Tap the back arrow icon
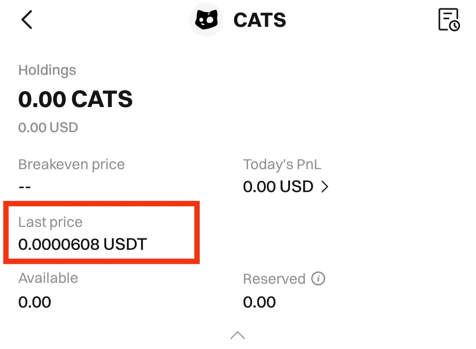This screenshot has width=476, height=349. (x=27, y=20)
